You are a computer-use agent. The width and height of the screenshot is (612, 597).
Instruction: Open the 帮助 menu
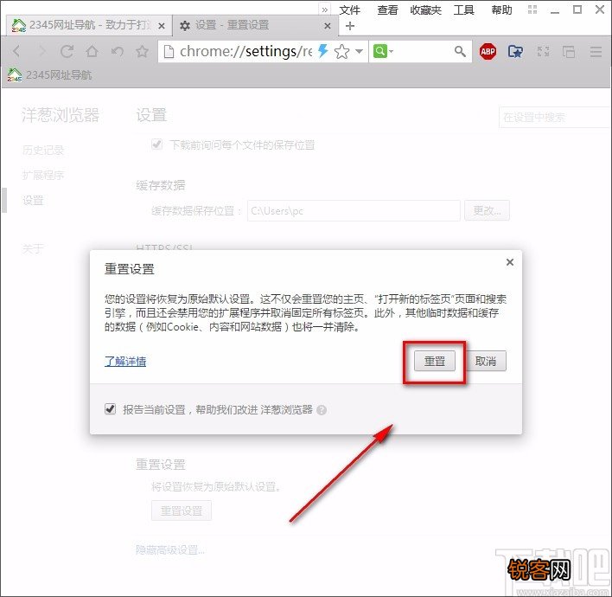(x=501, y=10)
